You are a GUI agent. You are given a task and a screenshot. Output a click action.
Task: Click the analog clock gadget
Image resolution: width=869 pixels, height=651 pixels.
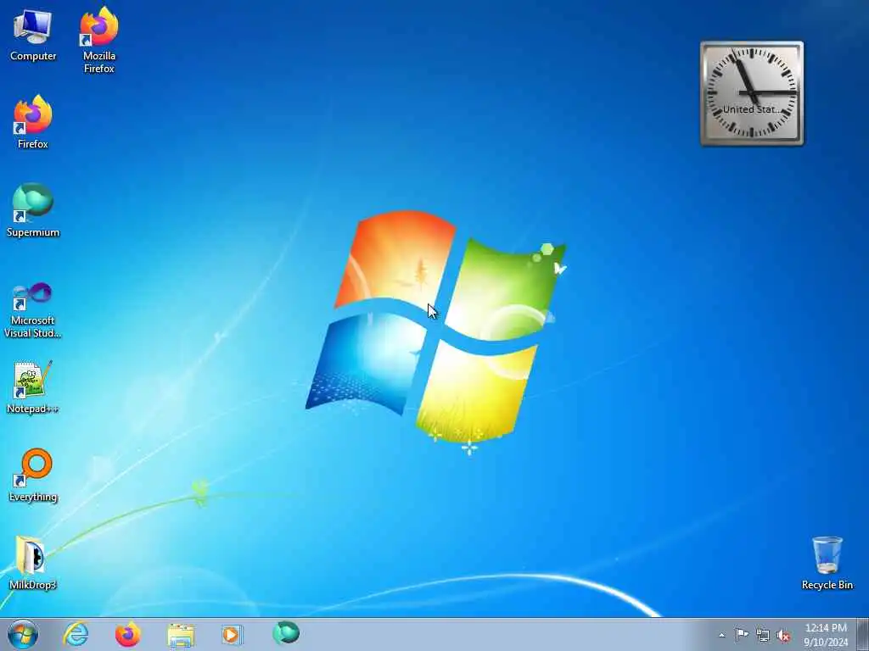pos(752,93)
